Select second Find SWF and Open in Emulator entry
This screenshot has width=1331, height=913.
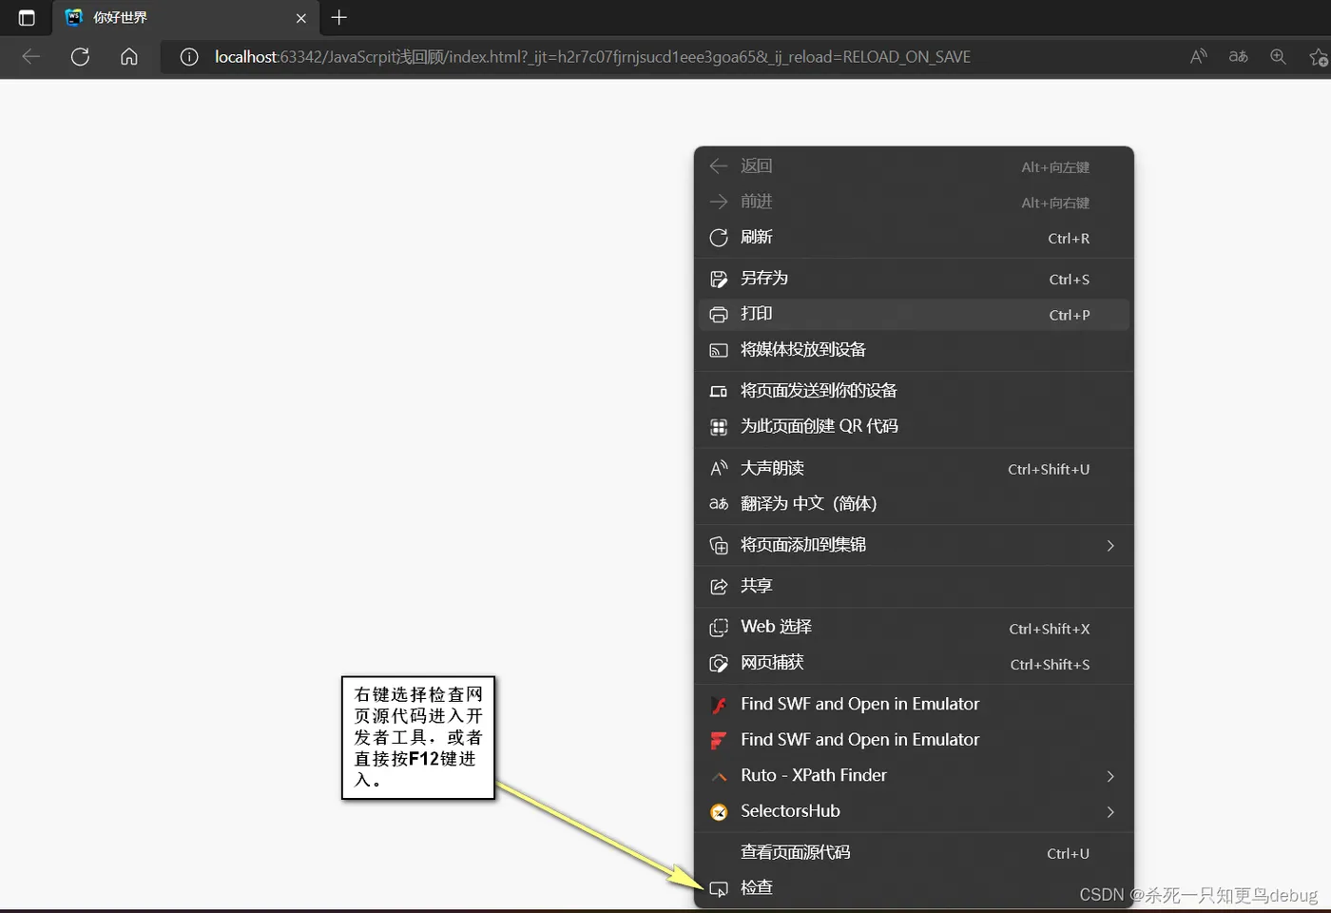pos(914,740)
